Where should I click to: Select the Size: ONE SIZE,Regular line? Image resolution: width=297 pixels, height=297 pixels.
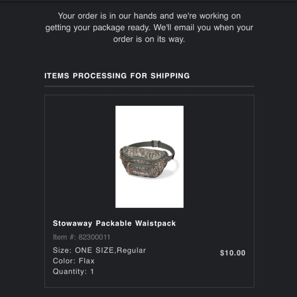tap(99, 250)
